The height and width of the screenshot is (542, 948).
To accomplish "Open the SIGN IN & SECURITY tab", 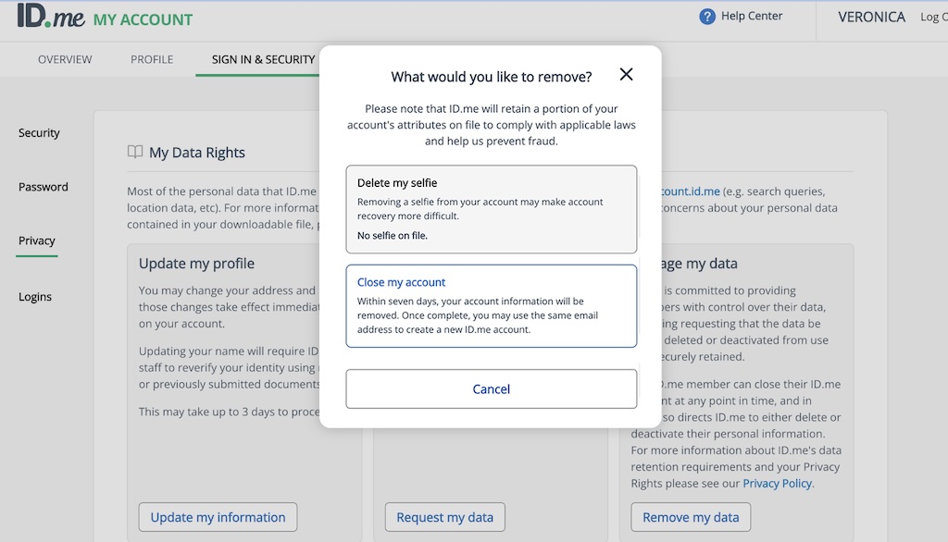I will pyautogui.click(x=262, y=58).
